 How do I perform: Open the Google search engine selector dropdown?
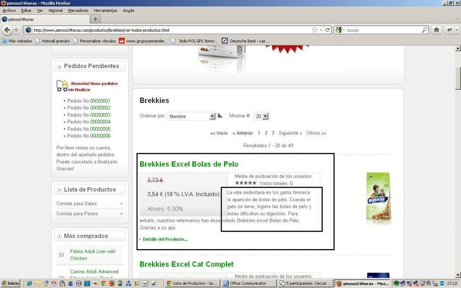click(x=343, y=30)
